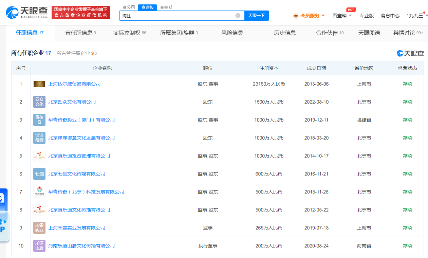Image resolution: width=428 pixels, height=258 pixels.
Task: Open 北京真乐道文化传播有限公司 link
Action: tap(79, 210)
